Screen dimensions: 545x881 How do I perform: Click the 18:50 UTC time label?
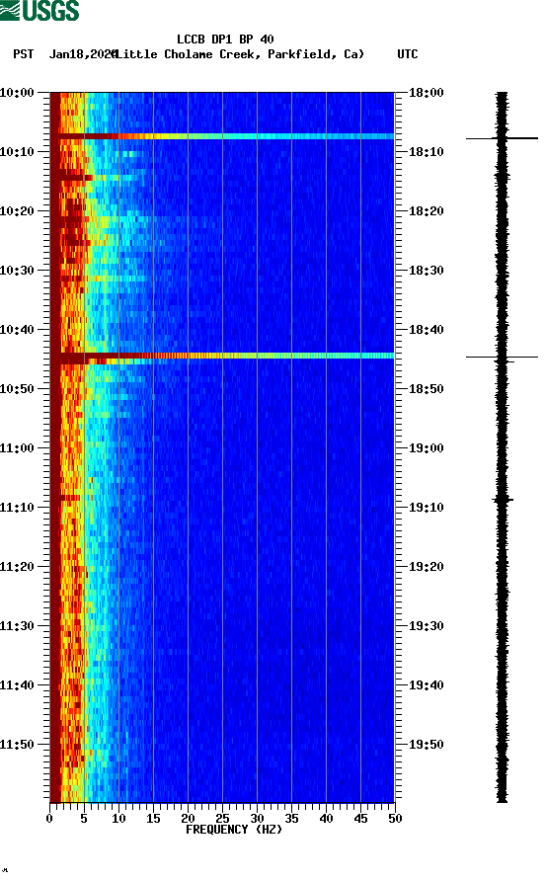coord(427,389)
